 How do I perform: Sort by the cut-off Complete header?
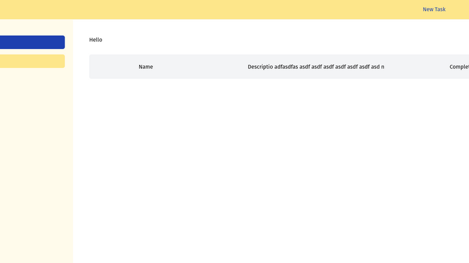coord(459,67)
